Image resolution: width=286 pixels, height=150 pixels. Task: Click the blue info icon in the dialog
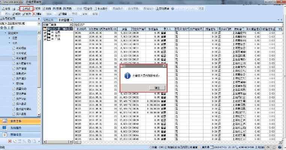127,75
